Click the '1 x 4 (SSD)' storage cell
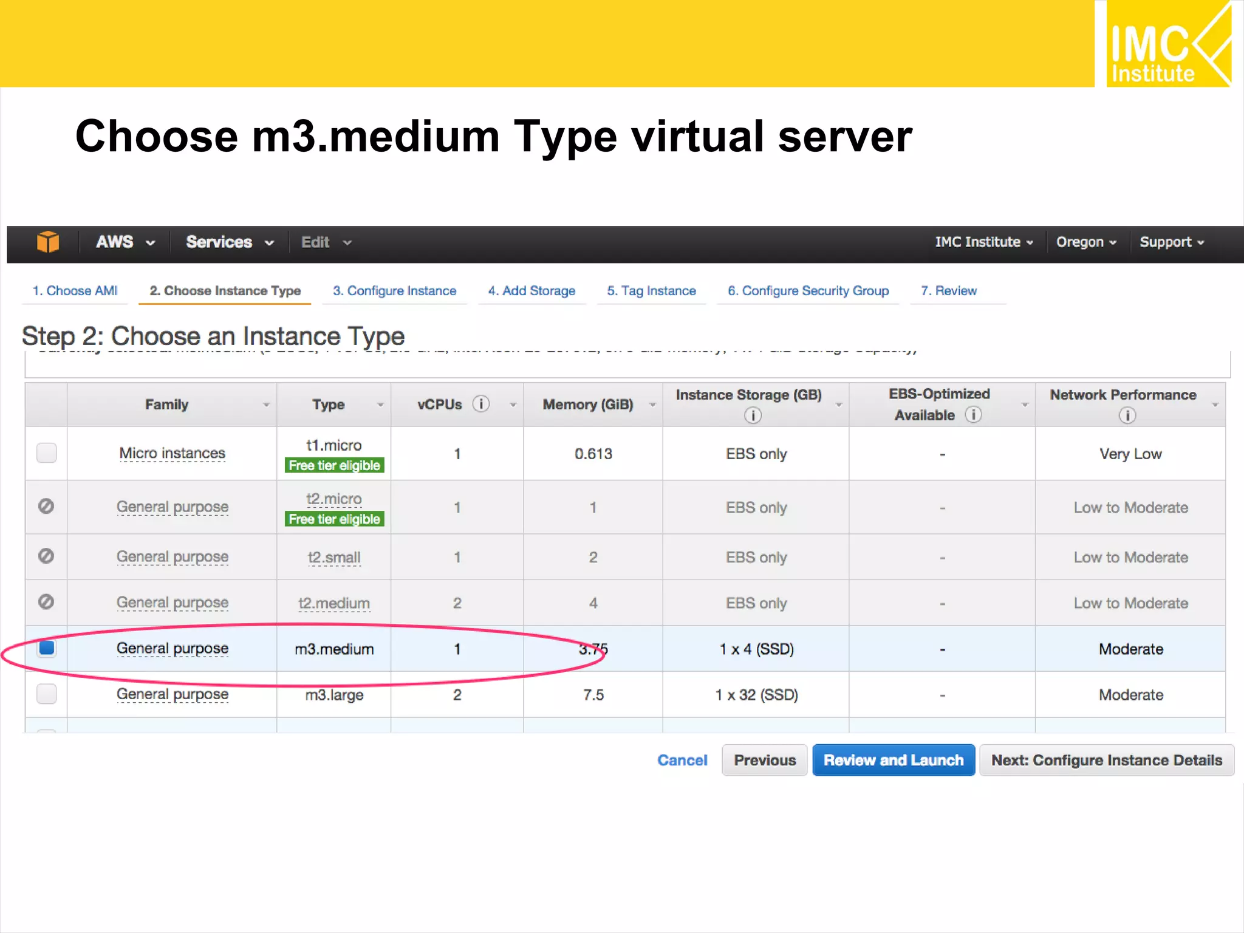The height and width of the screenshot is (933, 1244). [756, 649]
